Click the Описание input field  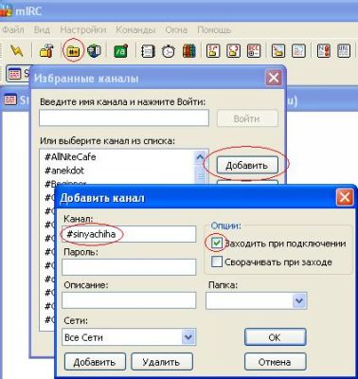[x=129, y=300]
